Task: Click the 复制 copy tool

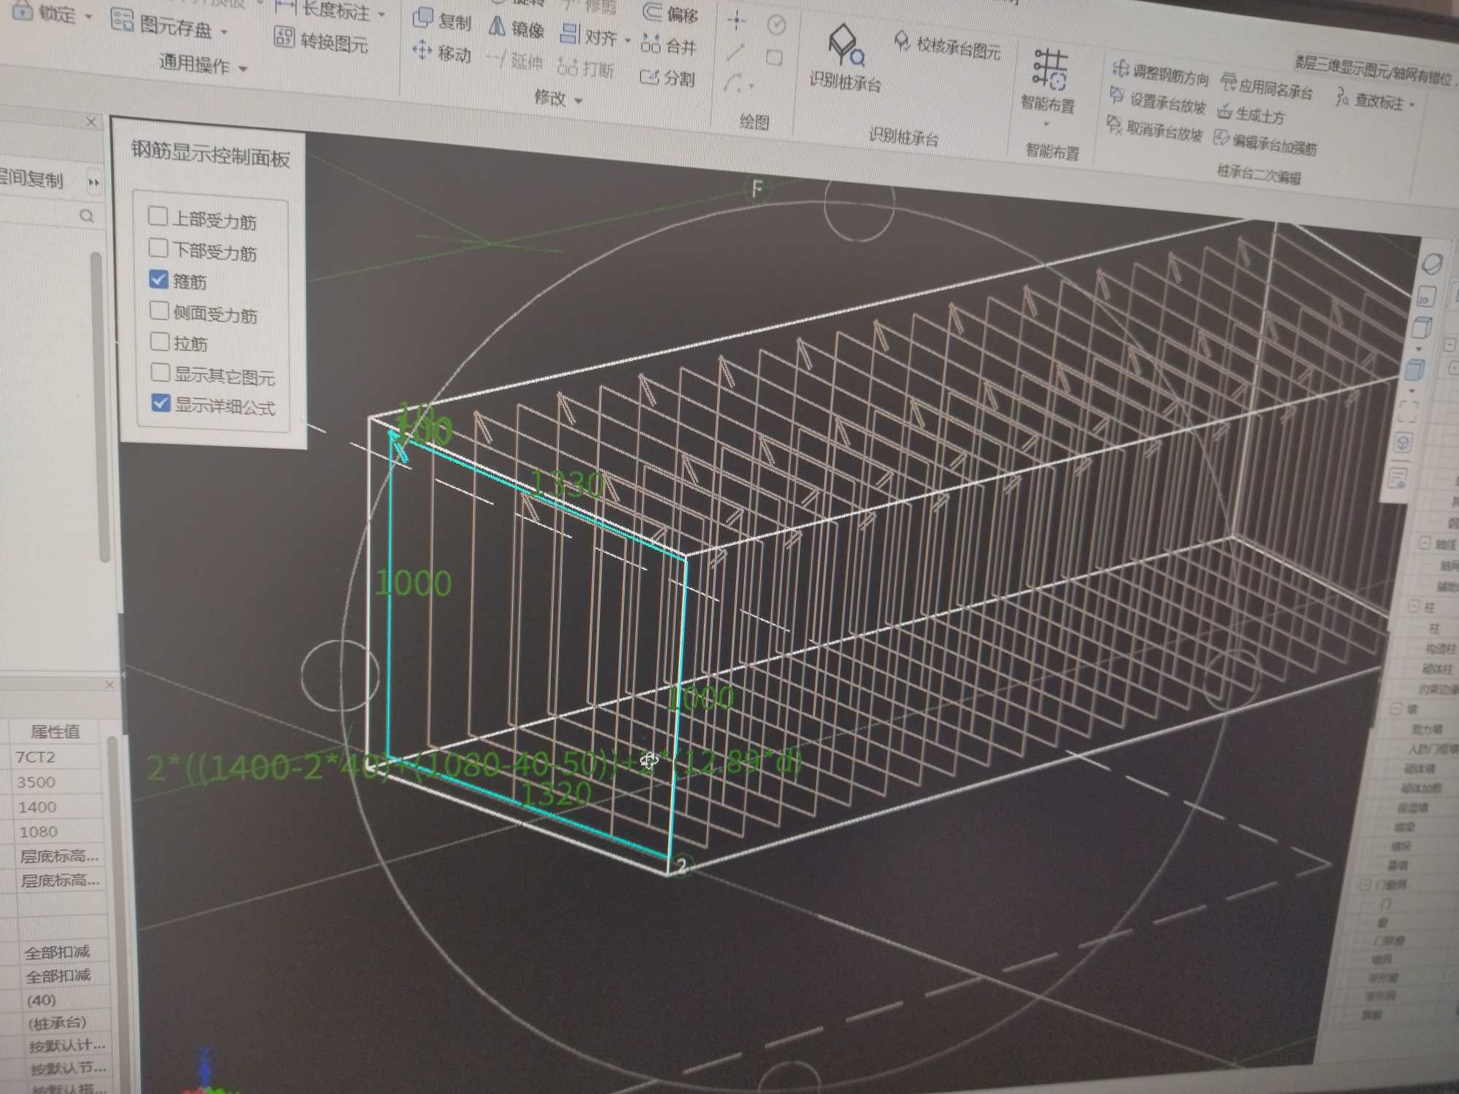Action: pos(442,20)
